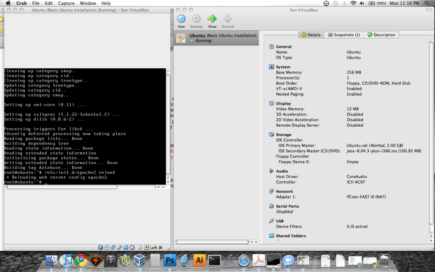Open Finder from the Dock
Image resolution: width=435 pixels, height=272 pixels.
(x=51, y=261)
